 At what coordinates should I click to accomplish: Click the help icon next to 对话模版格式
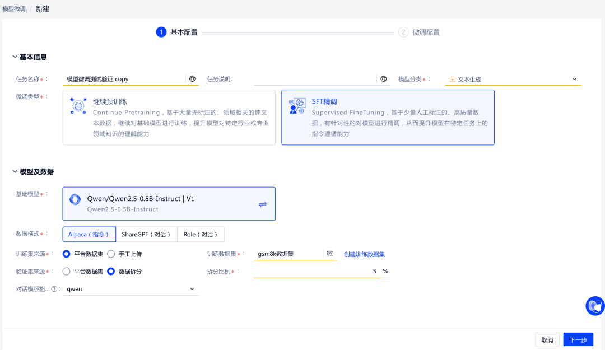pos(54,289)
